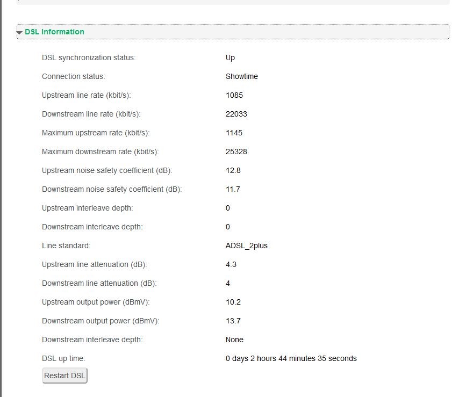This screenshot has height=397, width=452.
Task: Select the upstream noise coefficient value 12.8
Action: tap(233, 170)
